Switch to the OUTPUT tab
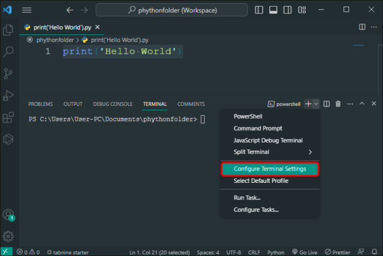 pyautogui.click(x=73, y=104)
